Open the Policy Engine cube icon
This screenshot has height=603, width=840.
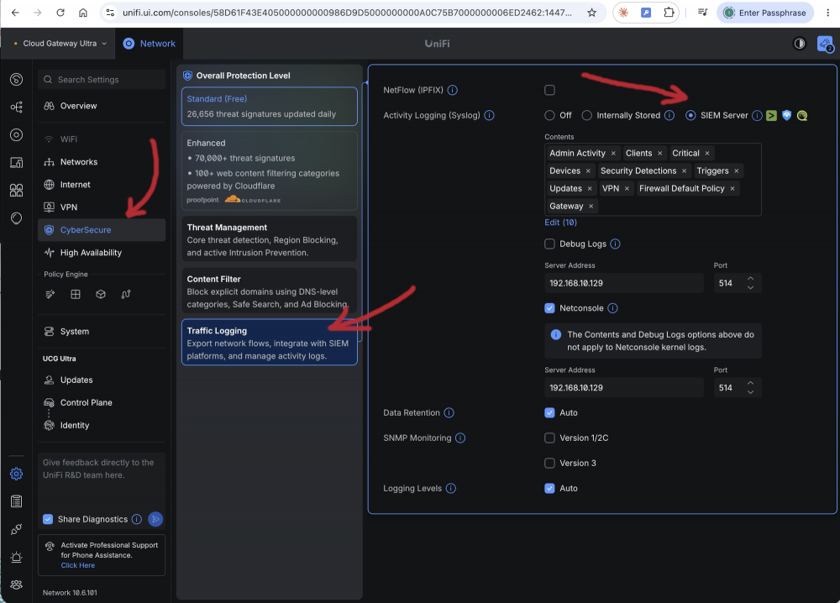pyautogui.click(x=101, y=294)
